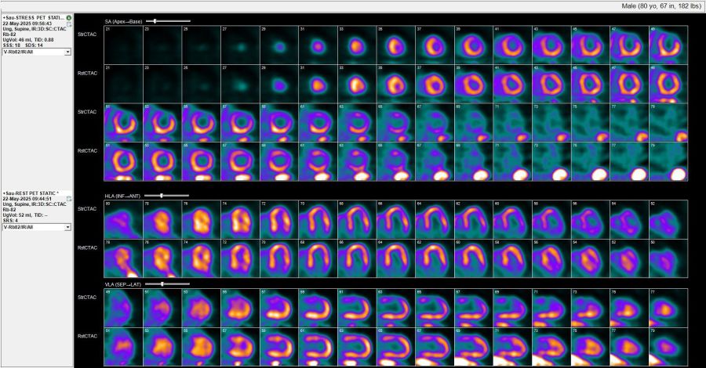Select the Sau-STRESS PET STATIC study title
Image resolution: width=706 pixels, height=368 pixels.
(34, 17)
